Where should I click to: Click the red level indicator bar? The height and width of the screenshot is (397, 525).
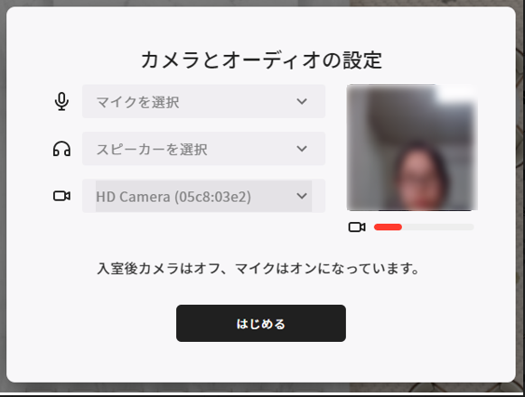click(x=388, y=227)
